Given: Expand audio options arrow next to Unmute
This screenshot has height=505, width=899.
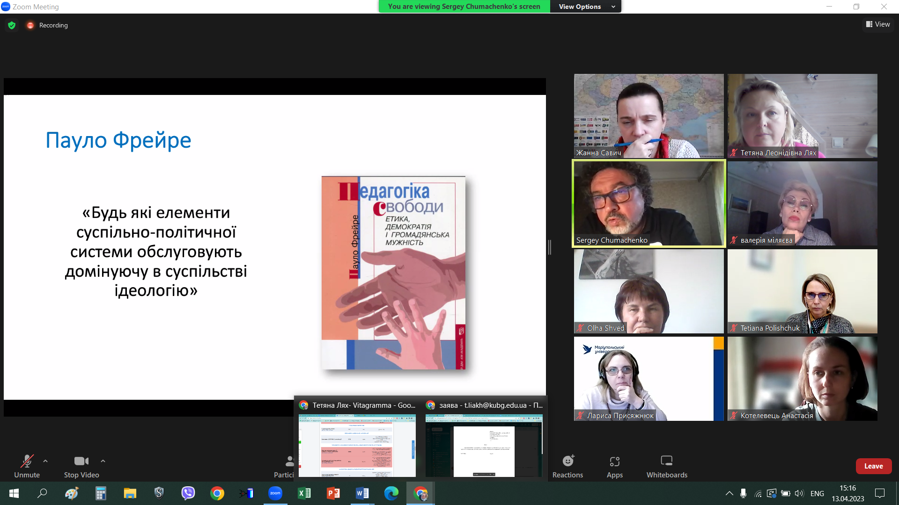Looking at the screenshot, I should (45, 461).
